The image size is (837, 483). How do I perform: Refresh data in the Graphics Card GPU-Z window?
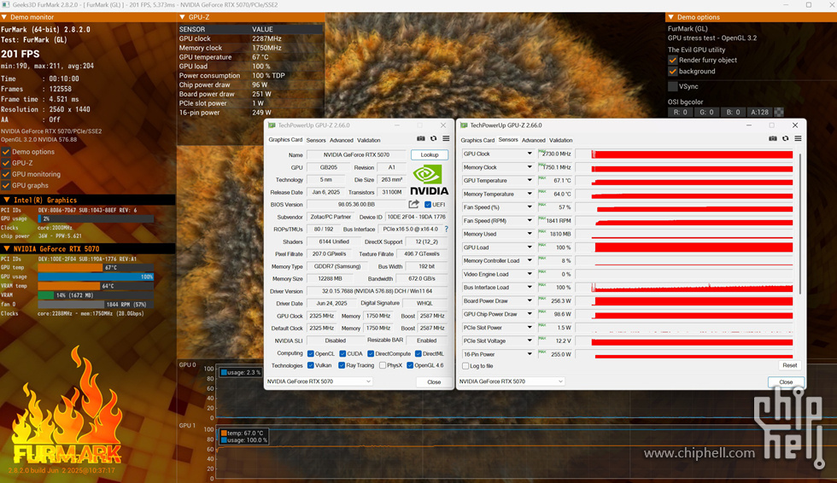coord(434,138)
